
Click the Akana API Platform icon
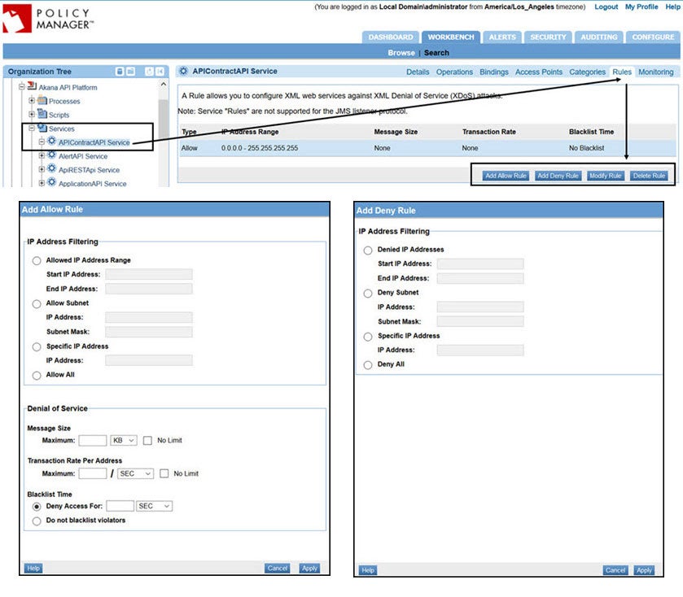pyautogui.click(x=32, y=86)
